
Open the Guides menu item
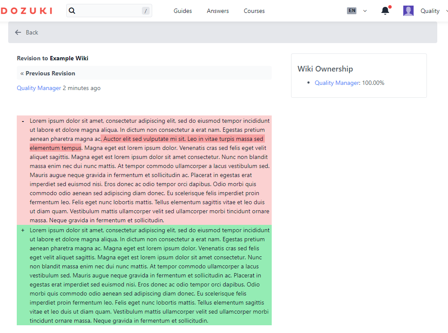[x=183, y=11]
